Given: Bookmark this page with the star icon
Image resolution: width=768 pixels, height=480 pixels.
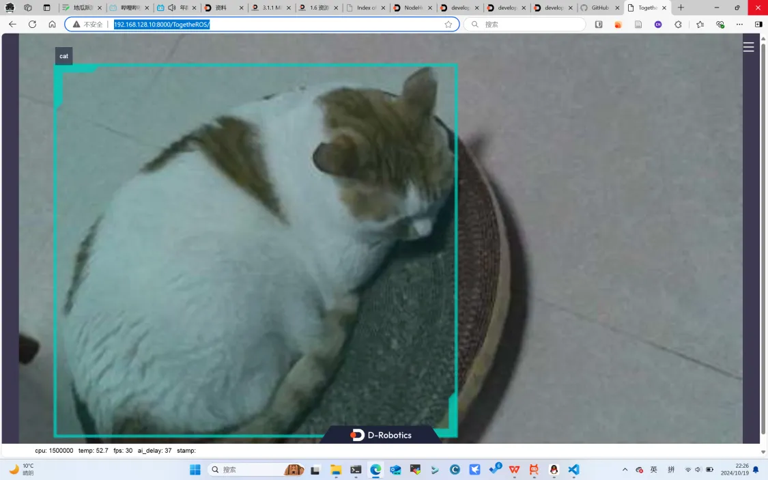Looking at the screenshot, I should coord(448,25).
